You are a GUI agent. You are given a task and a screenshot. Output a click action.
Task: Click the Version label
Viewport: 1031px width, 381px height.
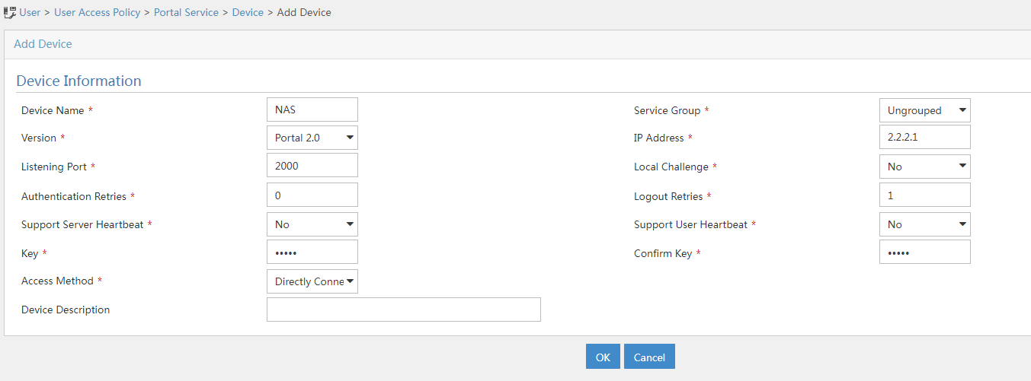click(39, 138)
